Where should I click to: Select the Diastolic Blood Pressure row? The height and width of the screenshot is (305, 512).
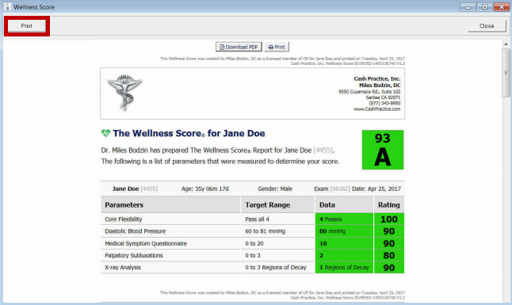252,231
